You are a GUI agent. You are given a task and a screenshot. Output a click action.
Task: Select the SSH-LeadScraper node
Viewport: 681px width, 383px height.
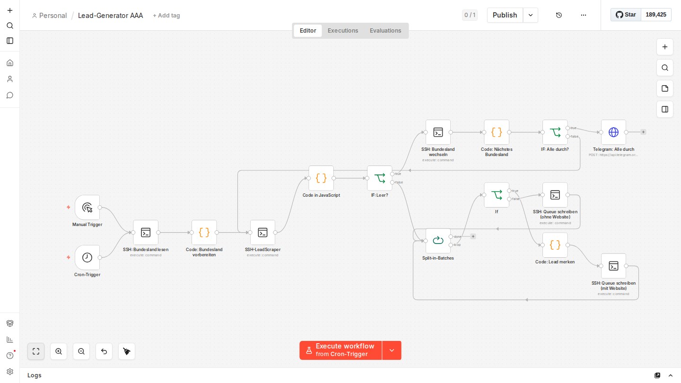(x=262, y=233)
